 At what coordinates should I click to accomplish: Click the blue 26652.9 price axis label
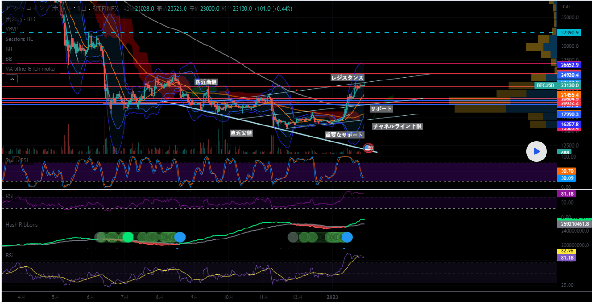coord(569,65)
